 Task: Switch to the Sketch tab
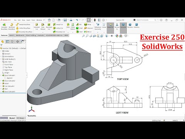point(12,35)
